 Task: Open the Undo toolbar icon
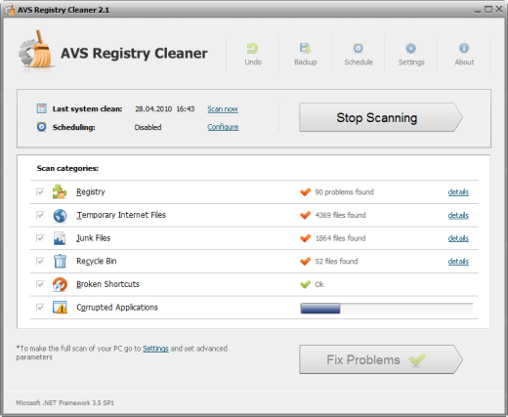click(253, 49)
